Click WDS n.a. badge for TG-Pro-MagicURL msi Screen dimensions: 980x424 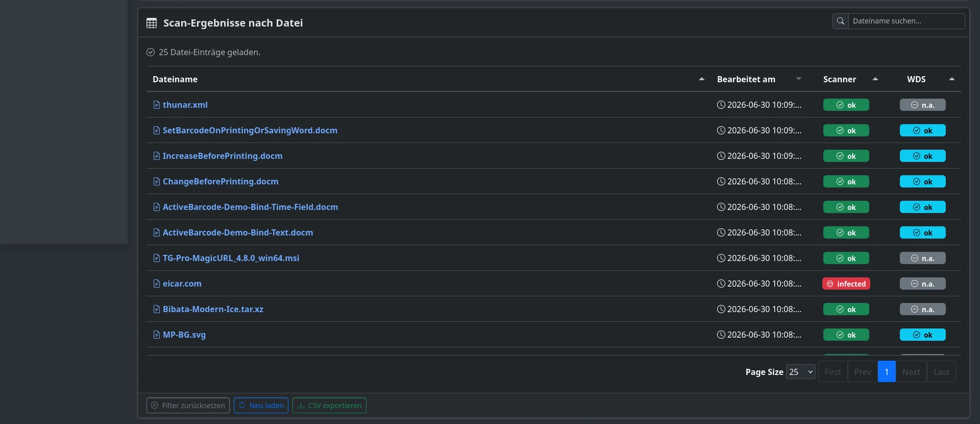point(923,258)
